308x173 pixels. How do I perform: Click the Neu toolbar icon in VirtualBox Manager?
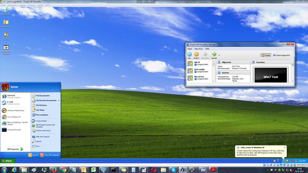[189, 54]
